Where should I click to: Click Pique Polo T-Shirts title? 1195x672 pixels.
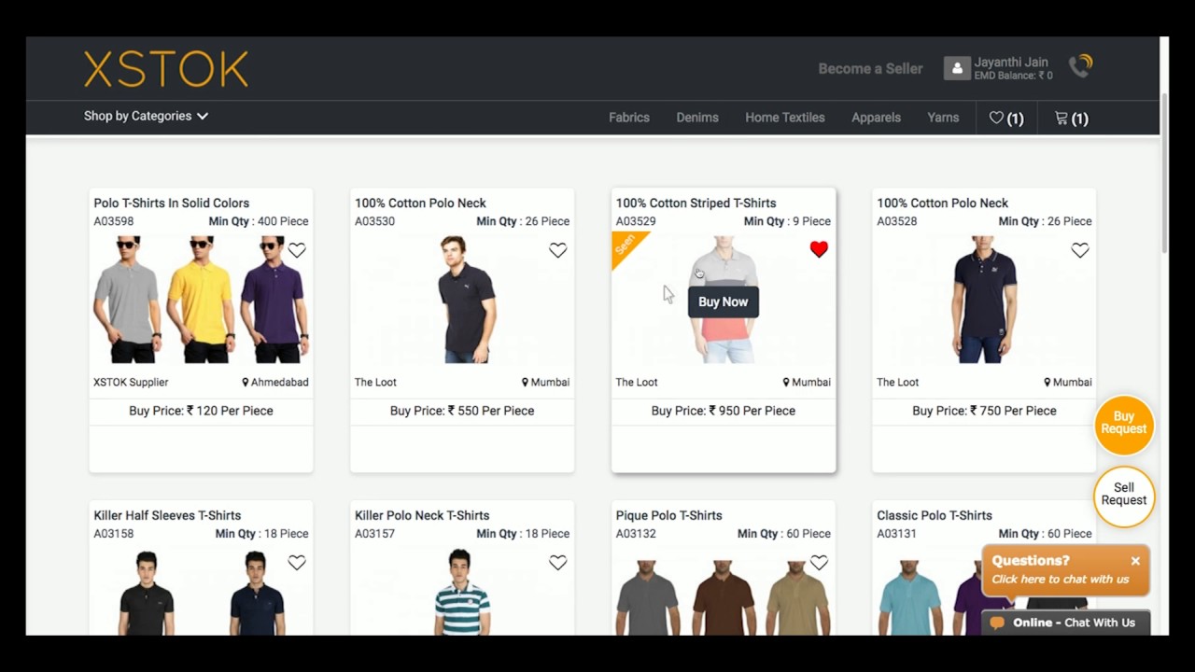click(x=669, y=515)
